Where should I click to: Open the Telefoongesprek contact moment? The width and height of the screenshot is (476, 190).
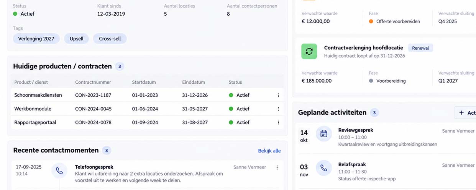(94, 167)
